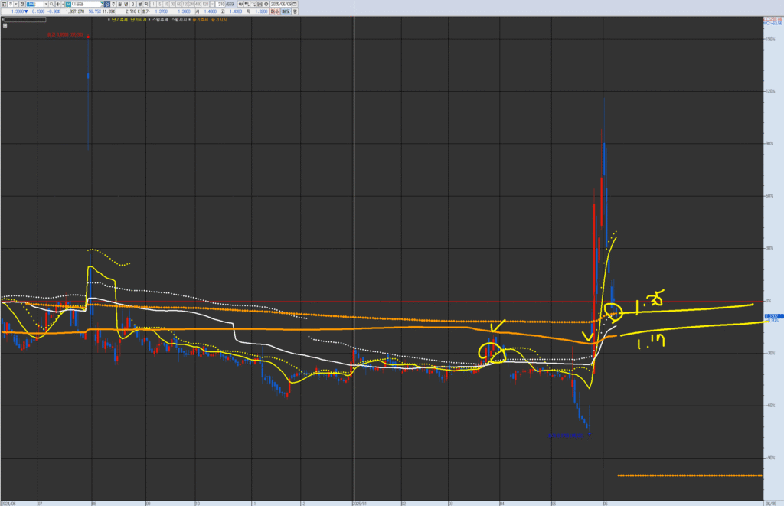Click the blue 매도 sell button
Image resolution: width=784 pixels, height=506 pixels.
[x=286, y=11]
